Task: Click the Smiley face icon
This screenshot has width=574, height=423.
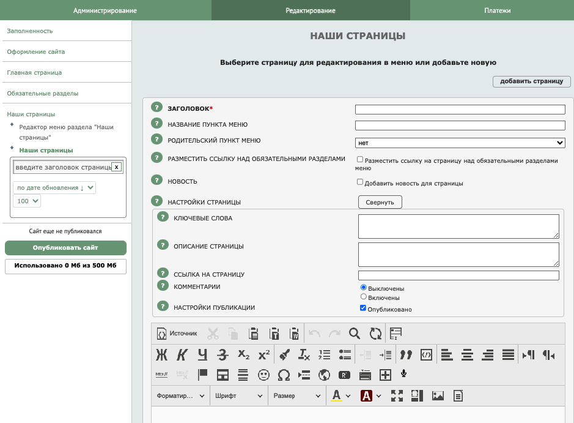Action: [x=263, y=375]
